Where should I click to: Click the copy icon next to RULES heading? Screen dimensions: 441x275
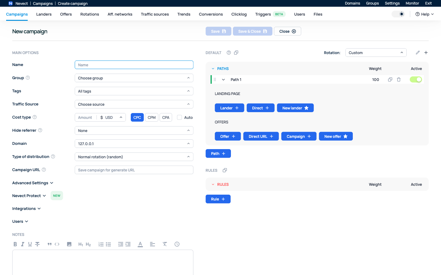(225, 170)
